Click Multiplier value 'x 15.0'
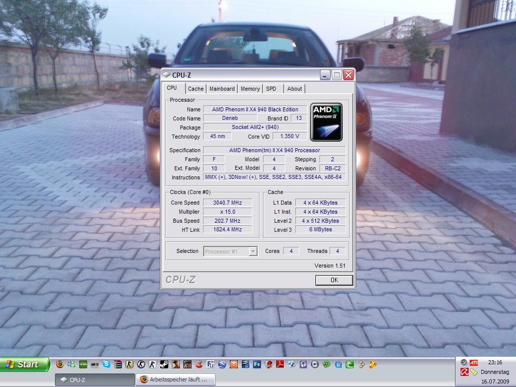The width and height of the screenshot is (516, 387). (227, 212)
